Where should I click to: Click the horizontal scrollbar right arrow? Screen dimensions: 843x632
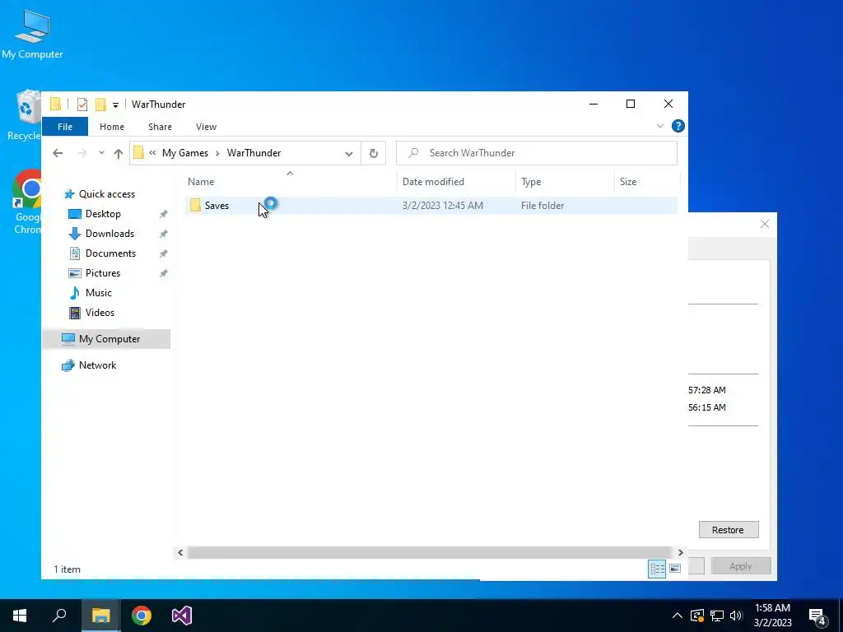(680, 552)
